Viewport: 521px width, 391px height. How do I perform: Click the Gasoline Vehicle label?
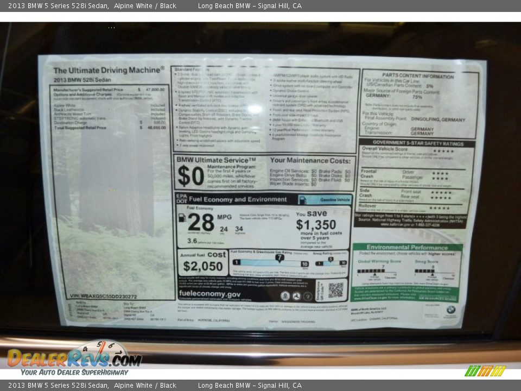tap(332, 200)
